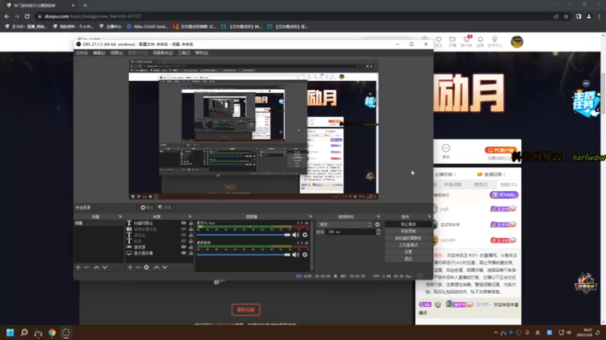This screenshot has width=606, height=340.
Task: Open OBS 设置 settings button
Action: click(408, 252)
